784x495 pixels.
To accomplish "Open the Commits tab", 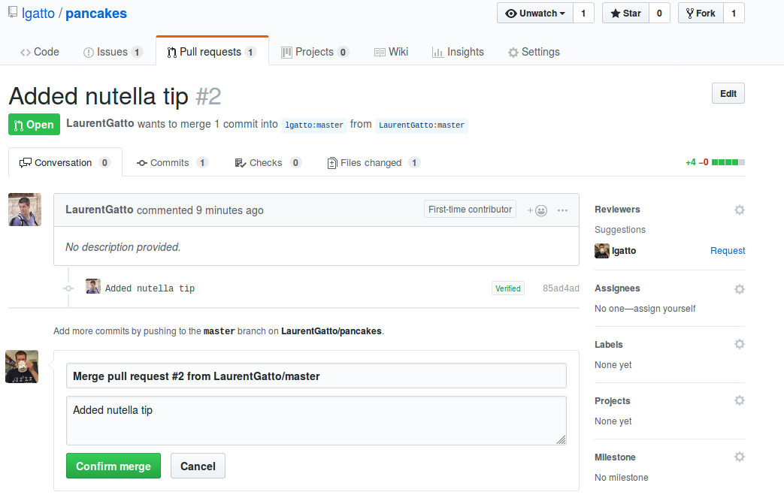I will coord(172,162).
